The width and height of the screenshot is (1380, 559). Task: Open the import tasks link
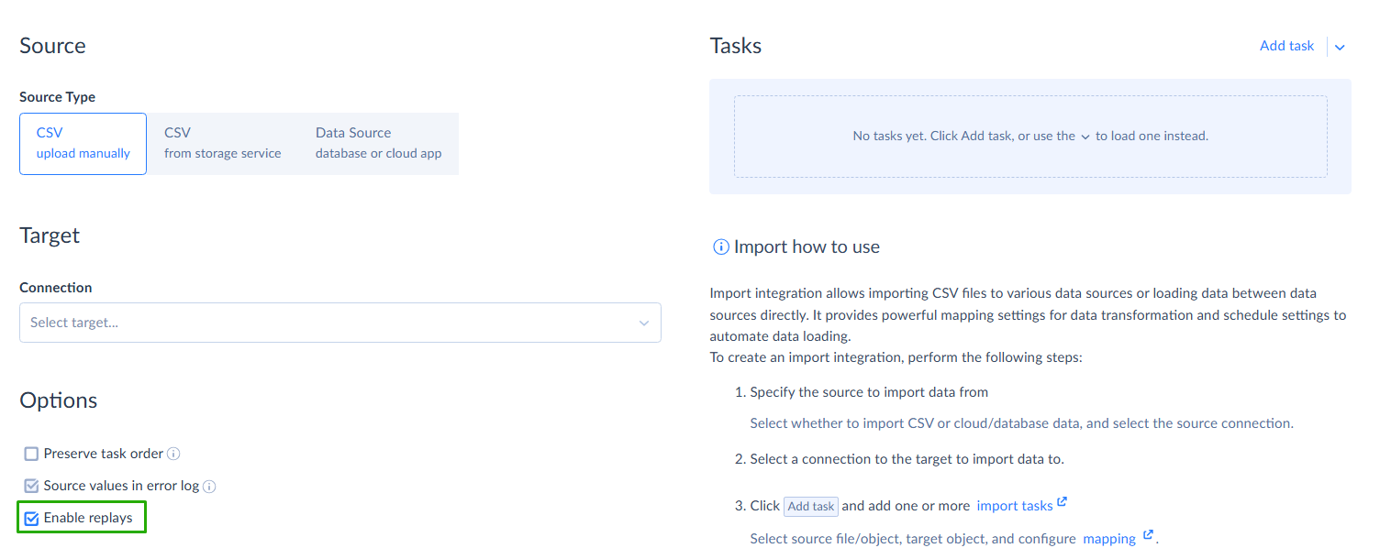coord(1015,506)
